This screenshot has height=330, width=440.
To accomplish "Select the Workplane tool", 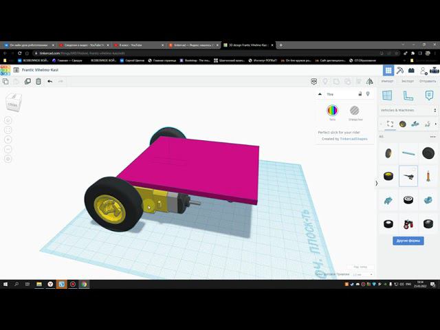I will coord(387,96).
